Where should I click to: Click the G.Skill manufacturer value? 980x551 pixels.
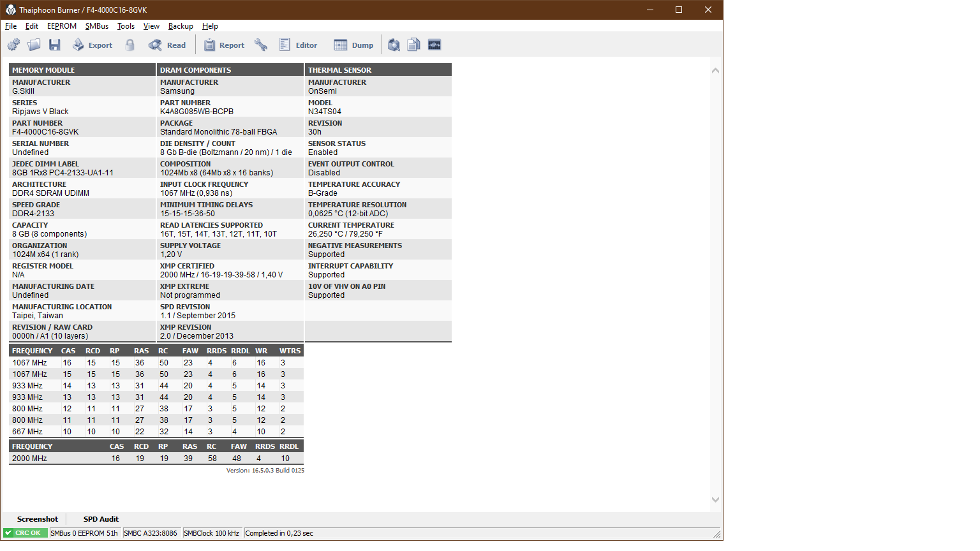24,91
